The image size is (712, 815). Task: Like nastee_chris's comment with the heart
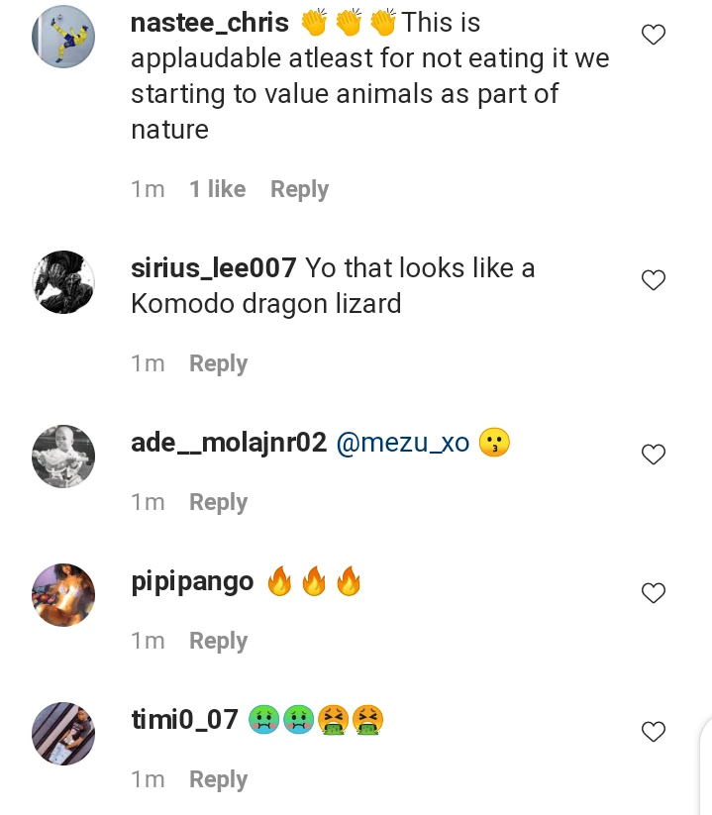pyautogui.click(x=653, y=37)
